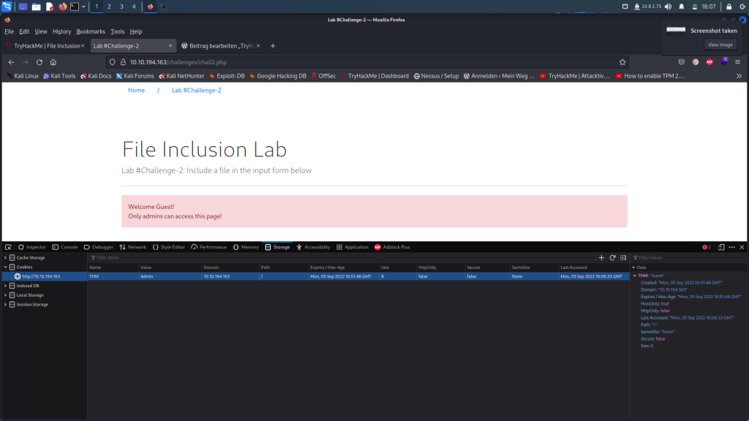This screenshot has height=421, width=749.
Task: Open the DevTools customize menu (three dots)
Action: pos(731,247)
